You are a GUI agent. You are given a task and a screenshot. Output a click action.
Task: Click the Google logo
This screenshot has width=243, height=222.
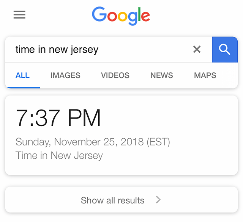[121, 16]
